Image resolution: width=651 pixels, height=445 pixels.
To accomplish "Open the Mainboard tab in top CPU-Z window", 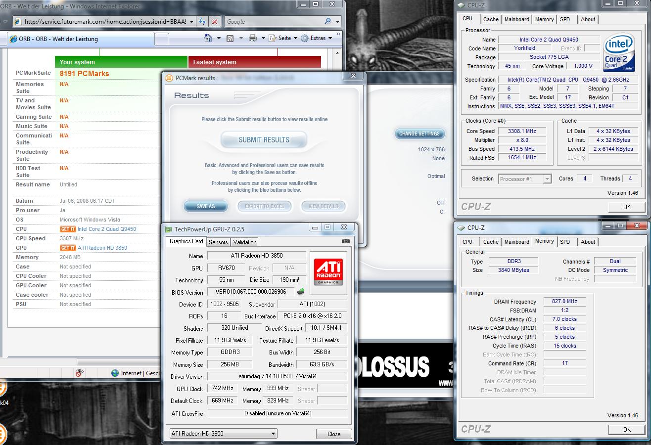I will coord(517,19).
